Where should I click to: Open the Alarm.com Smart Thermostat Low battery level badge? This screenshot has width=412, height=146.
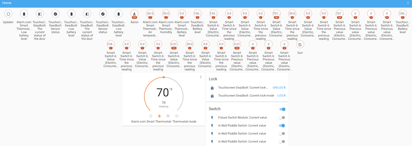[24, 14]
